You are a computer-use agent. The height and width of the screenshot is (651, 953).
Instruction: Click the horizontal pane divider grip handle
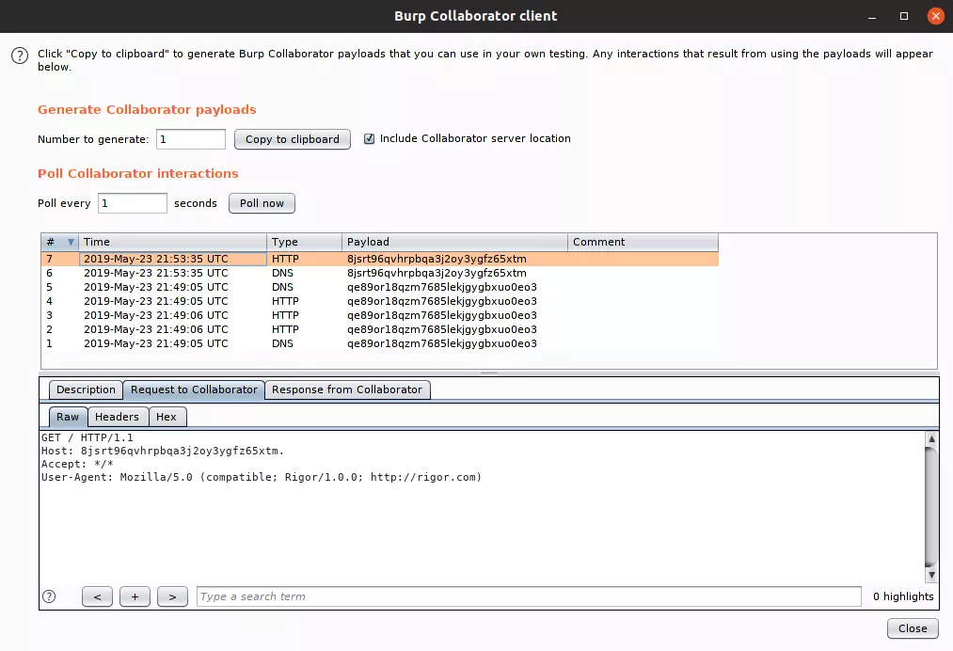pos(489,373)
